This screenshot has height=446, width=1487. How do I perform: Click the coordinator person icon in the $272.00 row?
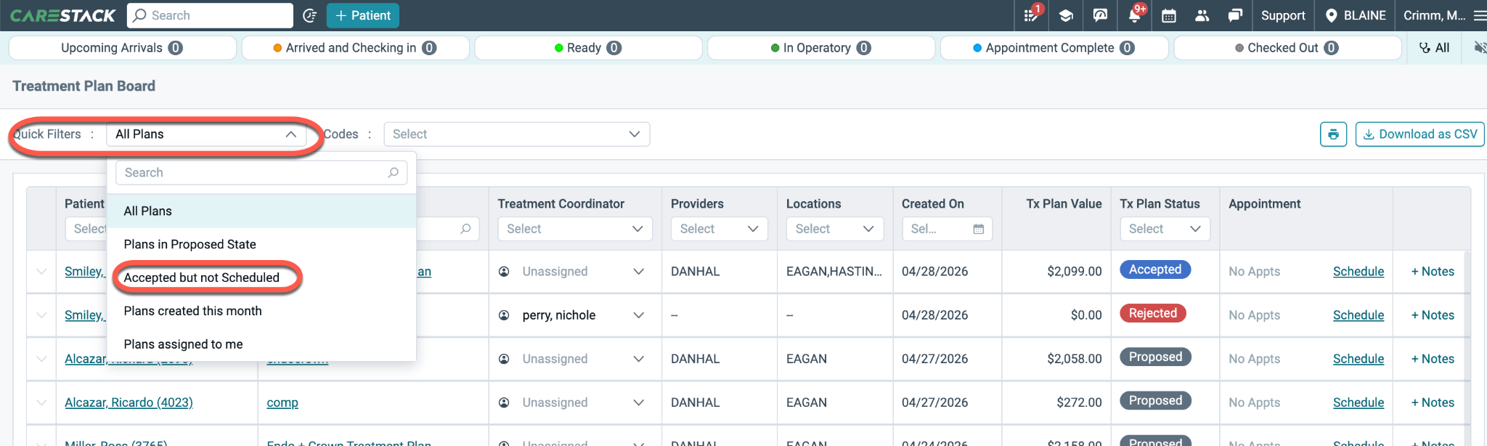pos(504,402)
